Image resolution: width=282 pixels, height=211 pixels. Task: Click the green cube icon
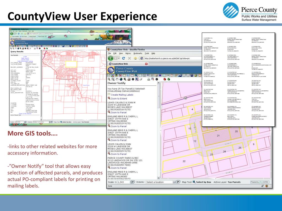tap(169, 79)
